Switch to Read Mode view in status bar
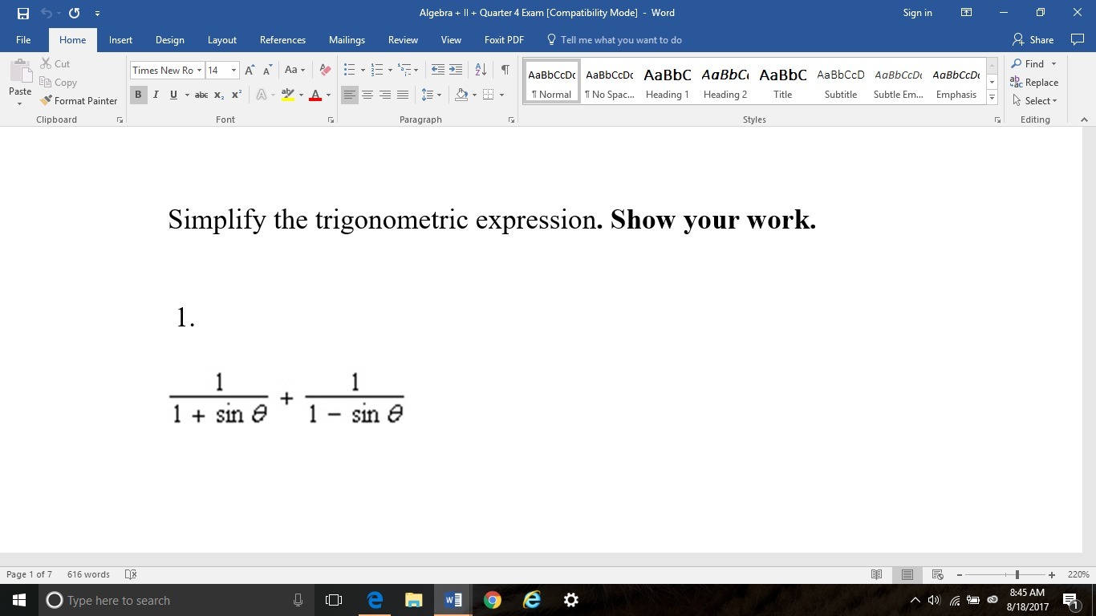The image size is (1096, 616). pos(876,574)
